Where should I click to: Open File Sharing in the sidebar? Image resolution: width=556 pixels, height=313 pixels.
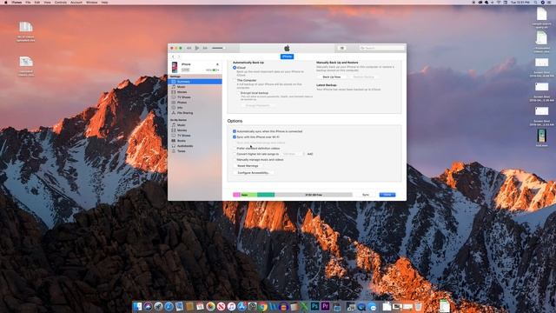[x=195, y=113]
